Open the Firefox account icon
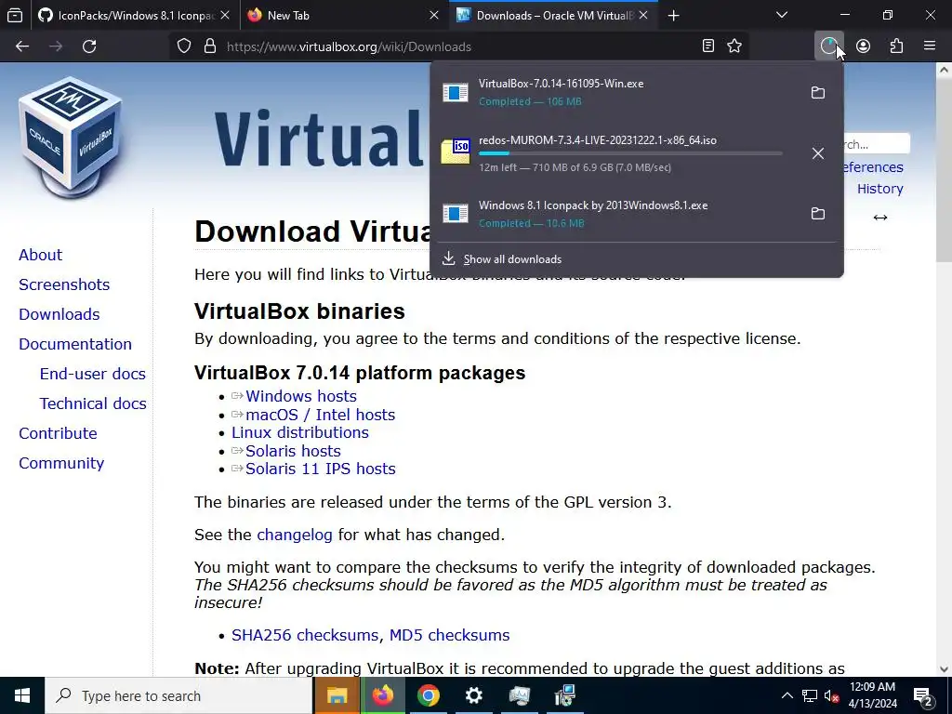952x714 pixels. (863, 46)
